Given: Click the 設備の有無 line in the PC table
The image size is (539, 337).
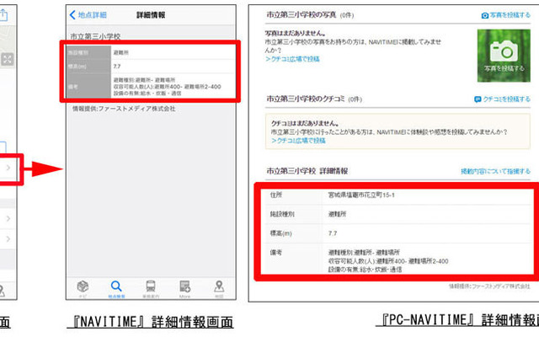Looking at the screenshot, I should coord(365,270).
